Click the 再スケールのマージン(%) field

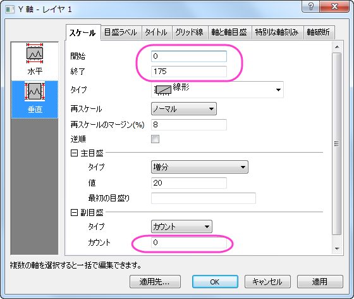(x=189, y=125)
